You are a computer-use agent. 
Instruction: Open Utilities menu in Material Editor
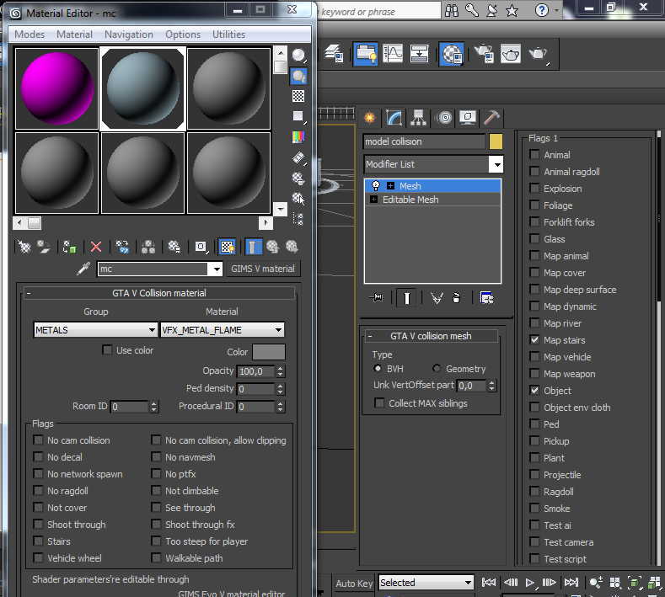[x=228, y=35]
